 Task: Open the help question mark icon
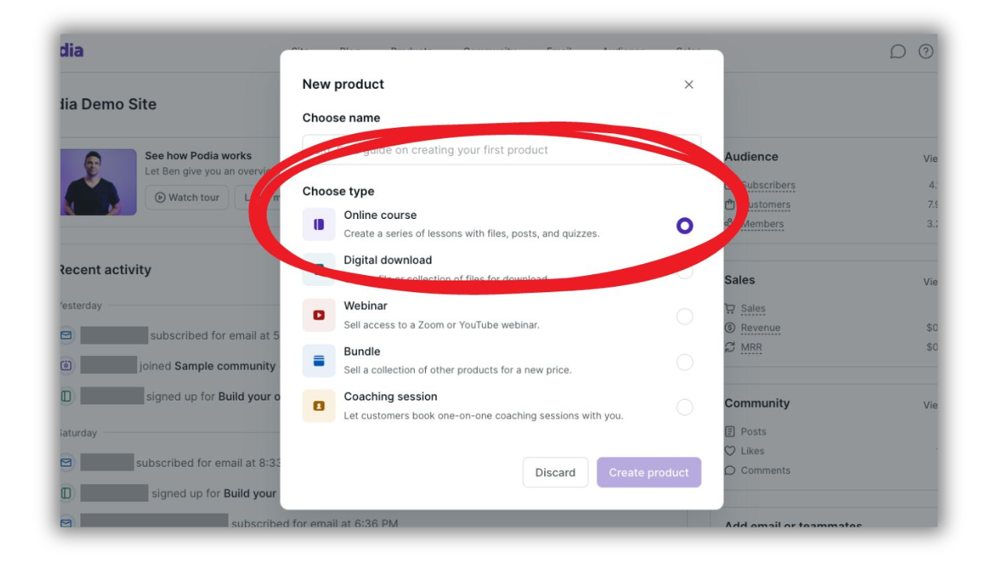(x=925, y=51)
